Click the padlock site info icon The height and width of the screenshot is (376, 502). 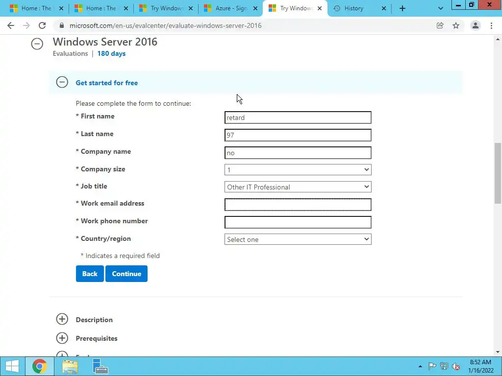pos(62,25)
